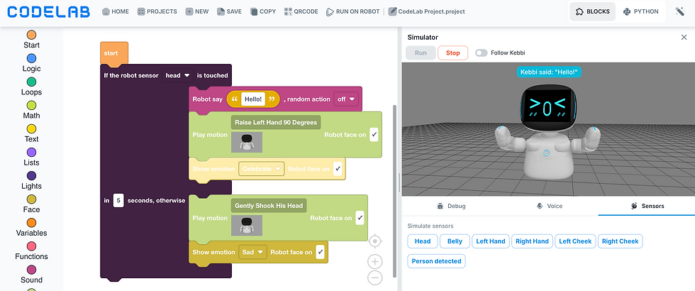Simulate the Belly sensor touch
The image size is (695, 291).
click(455, 241)
